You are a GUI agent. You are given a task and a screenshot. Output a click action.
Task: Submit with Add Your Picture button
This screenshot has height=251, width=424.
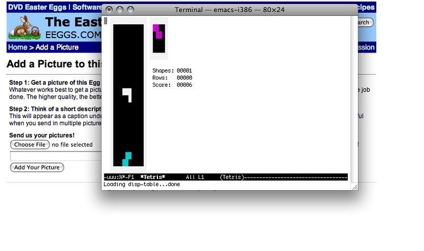point(37,167)
